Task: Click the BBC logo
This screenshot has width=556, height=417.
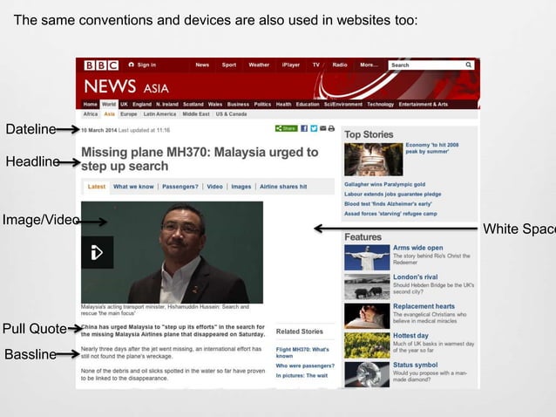Action: (101, 65)
